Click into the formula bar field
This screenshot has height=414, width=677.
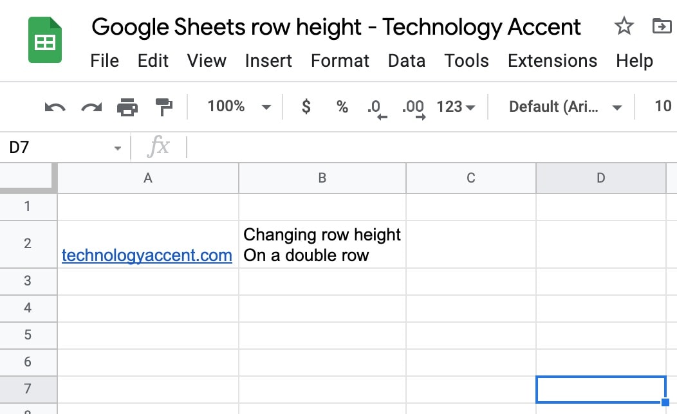(432, 147)
